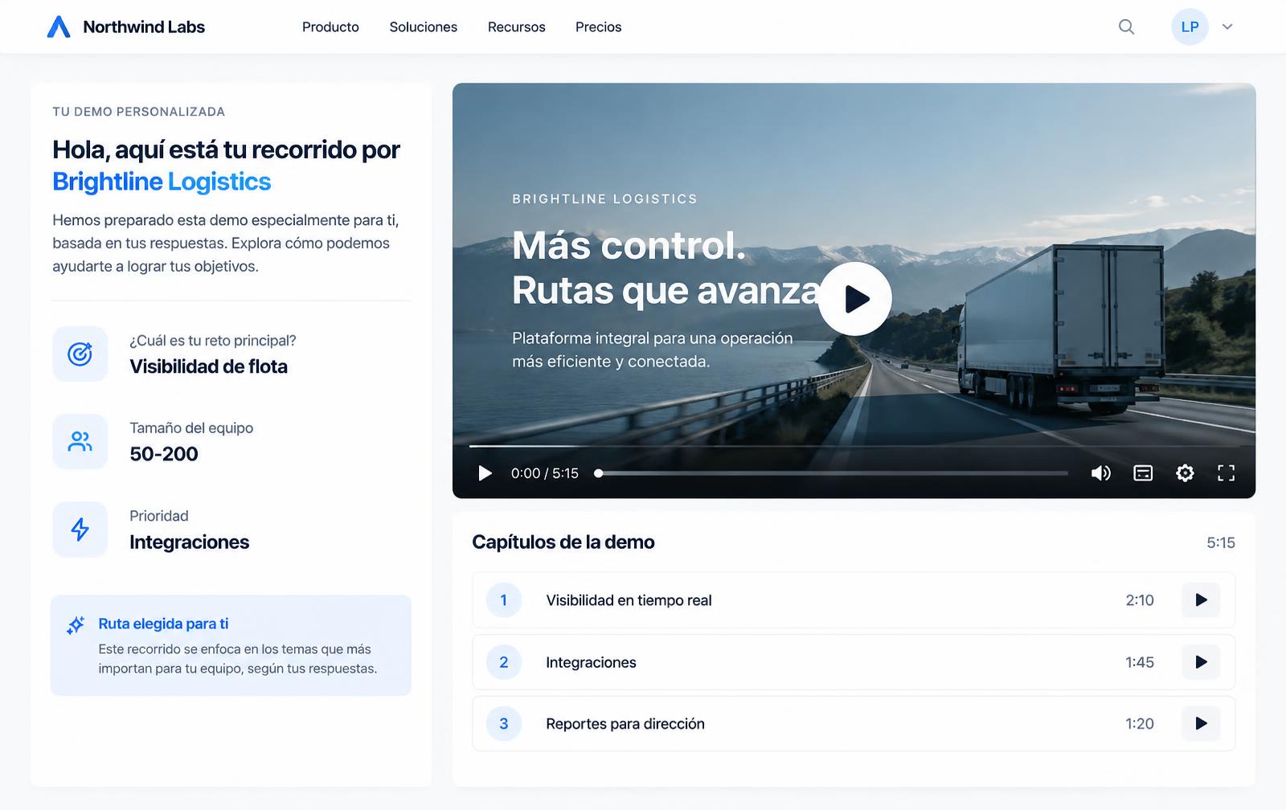The image size is (1286, 810).
Task: Click chapter number 3 badge
Action: 504,723
